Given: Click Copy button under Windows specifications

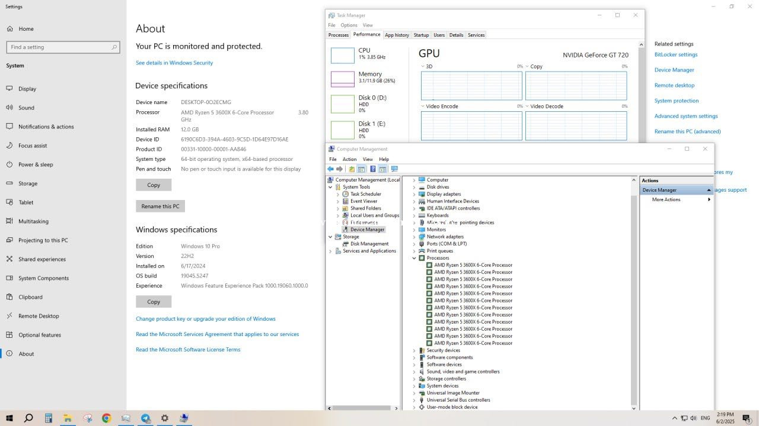Looking at the screenshot, I should pyautogui.click(x=154, y=301).
